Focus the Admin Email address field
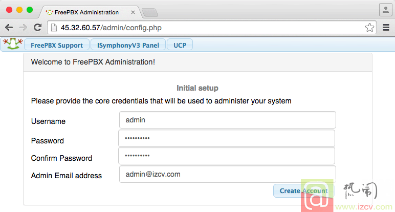Screen dimensions: 395x212 point(228,174)
